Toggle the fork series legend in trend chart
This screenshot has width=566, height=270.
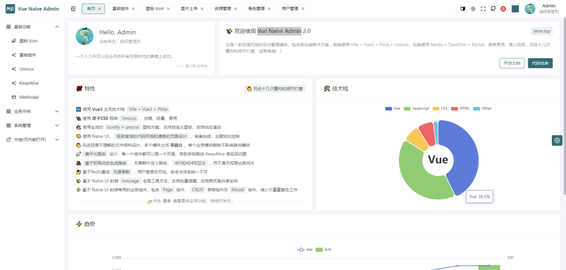click(323, 250)
